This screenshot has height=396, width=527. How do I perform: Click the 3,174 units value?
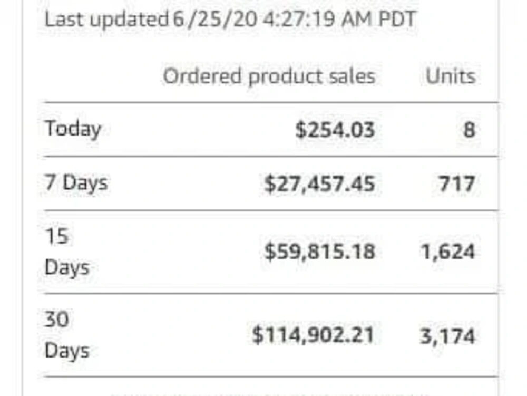pyautogui.click(x=447, y=336)
